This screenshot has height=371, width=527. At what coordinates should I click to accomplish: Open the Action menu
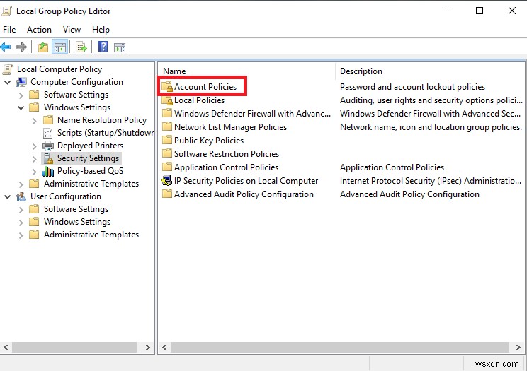(x=39, y=30)
